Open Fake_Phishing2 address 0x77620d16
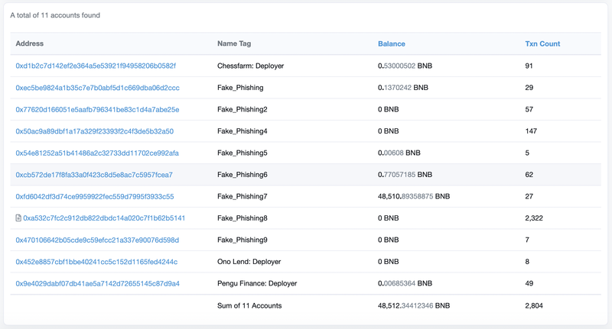Viewport: 612px width, 329px height. point(97,110)
